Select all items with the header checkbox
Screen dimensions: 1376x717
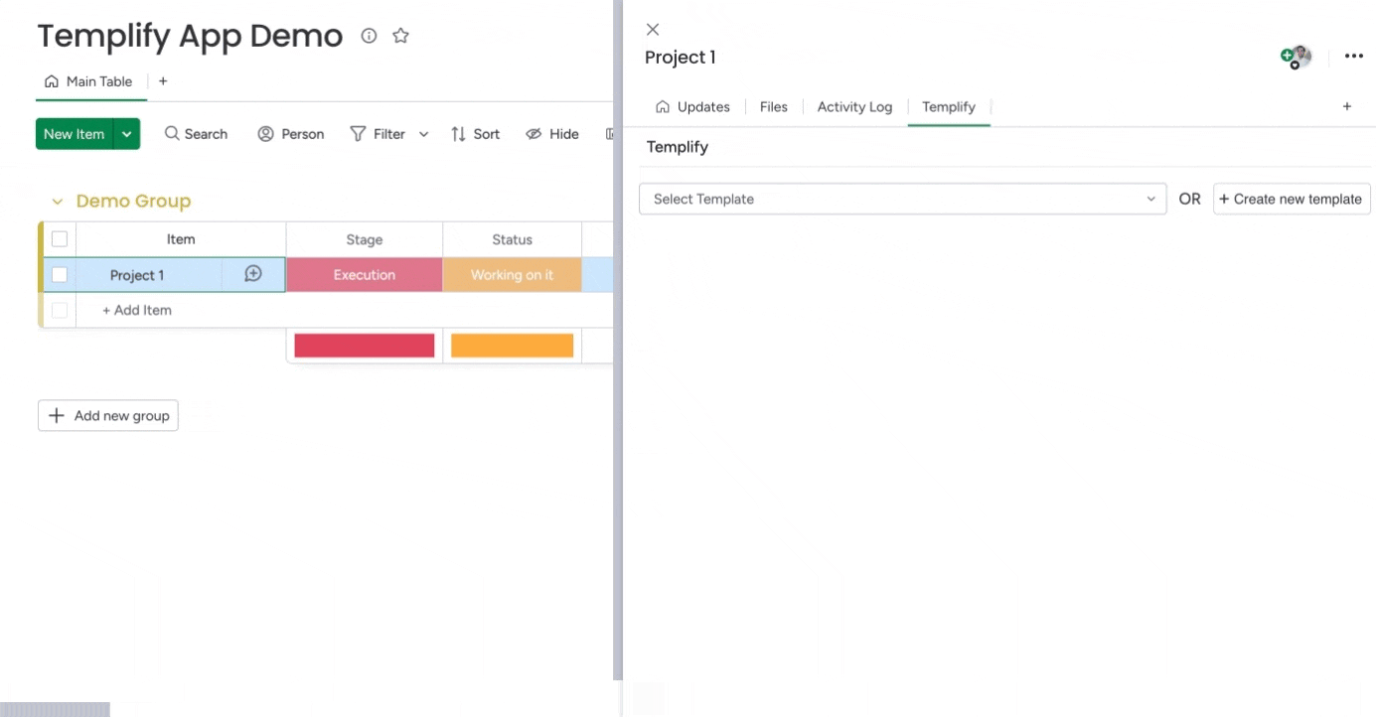[60, 238]
